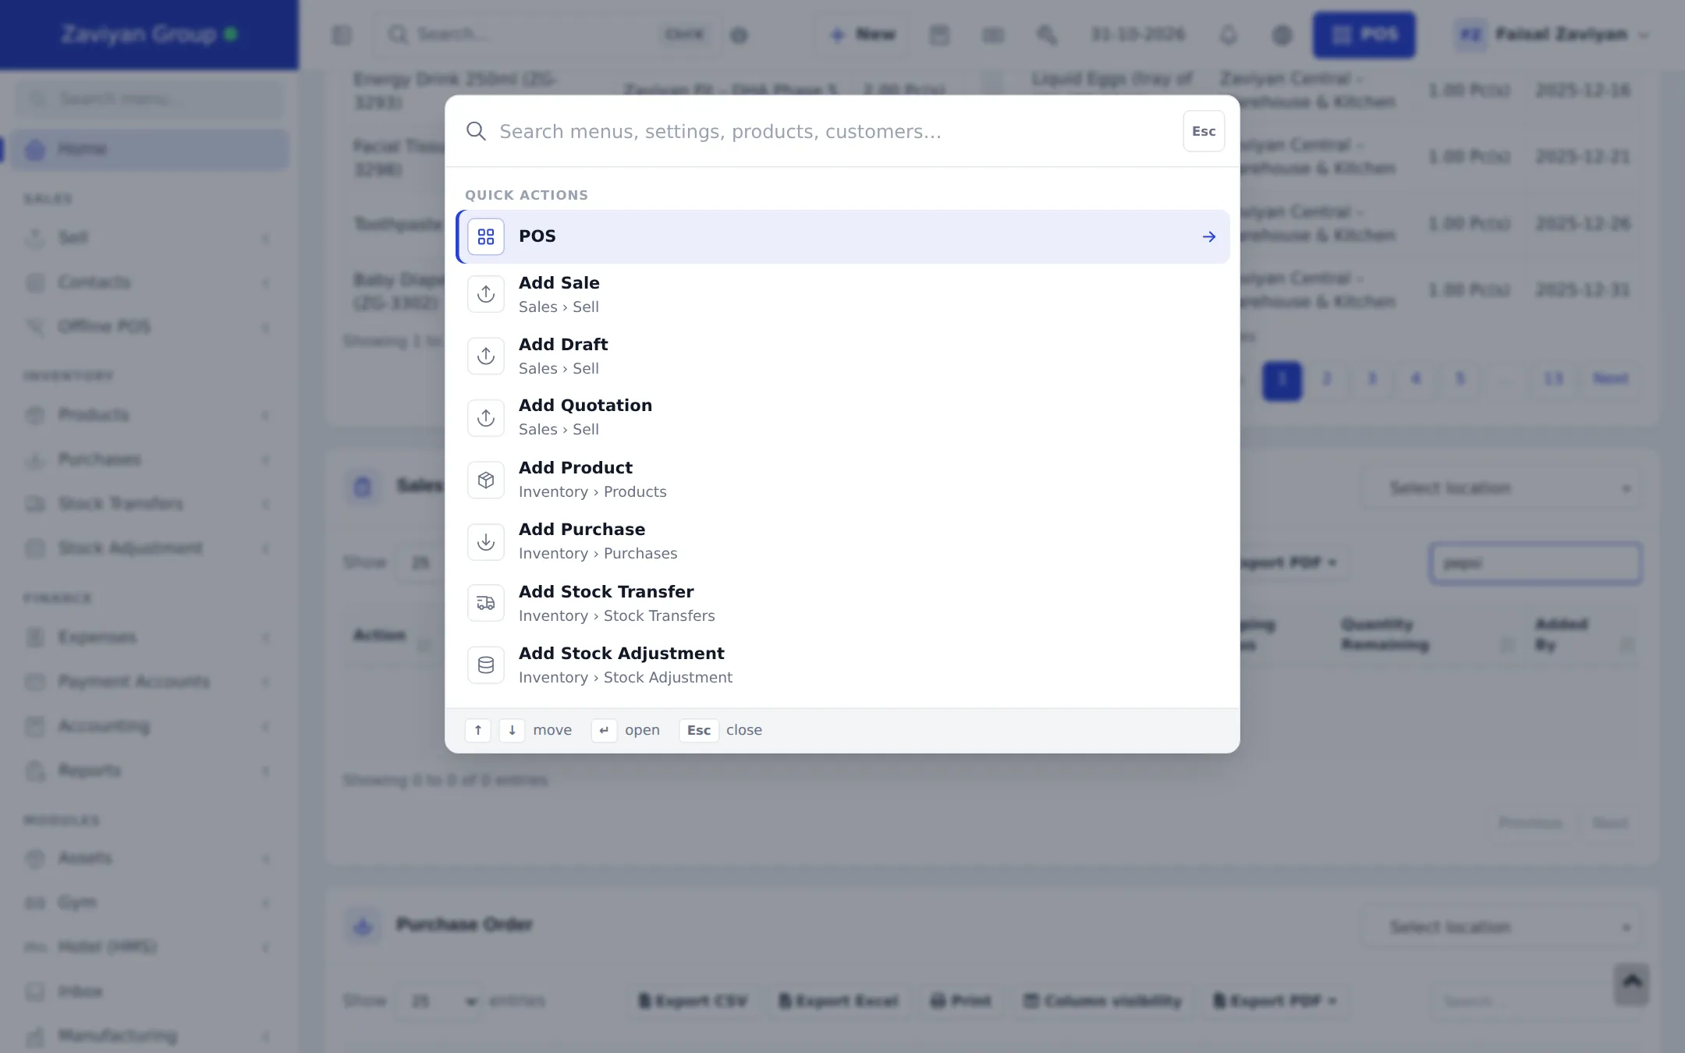This screenshot has width=1685, height=1053.
Task: Click the blue POS button in header
Action: [x=1364, y=34]
